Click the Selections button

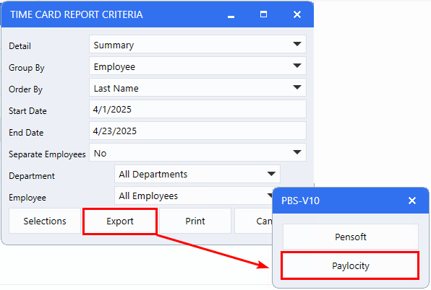pyautogui.click(x=45, y=221)
